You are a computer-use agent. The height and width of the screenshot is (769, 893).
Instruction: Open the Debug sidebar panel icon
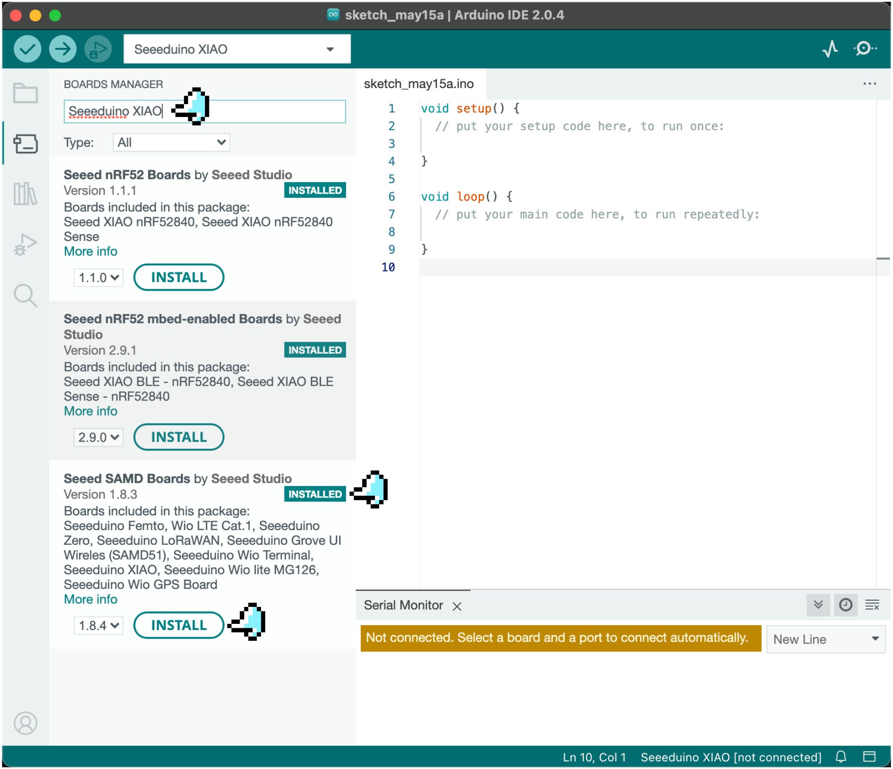point(25,244)
